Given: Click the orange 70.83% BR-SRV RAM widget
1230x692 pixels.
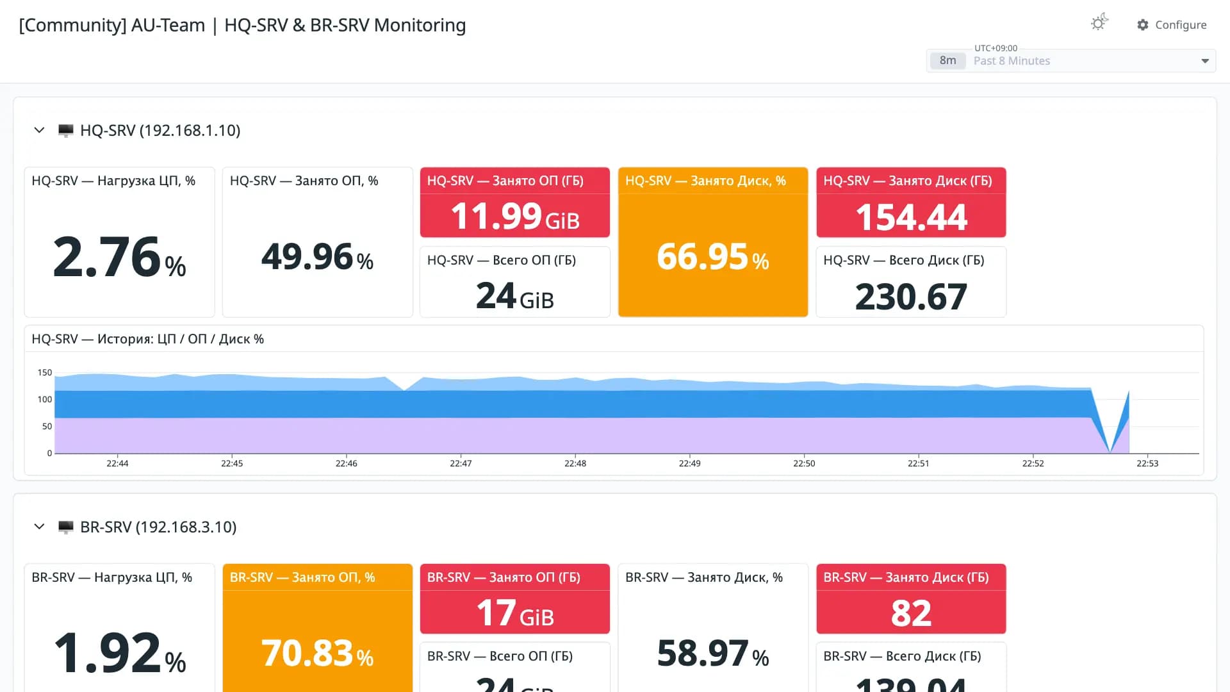Looking at the screenshot, I should [x=317, y=628].
